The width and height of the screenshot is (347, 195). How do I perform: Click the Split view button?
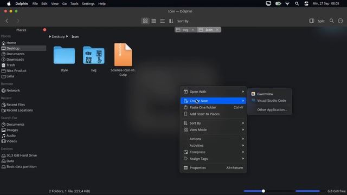coord(317,21)
